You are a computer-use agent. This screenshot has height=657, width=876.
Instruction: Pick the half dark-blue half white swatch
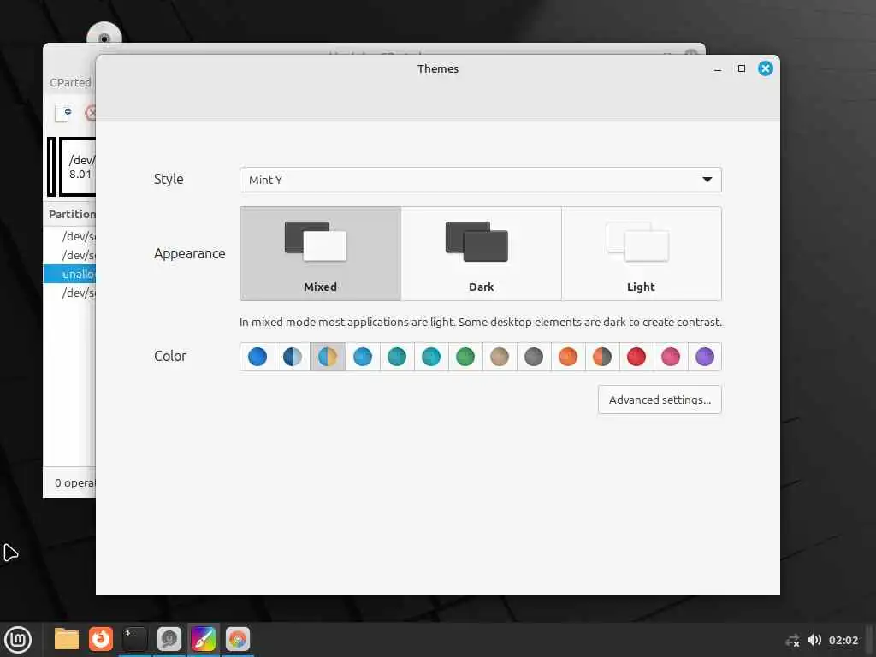click(293, 357)
